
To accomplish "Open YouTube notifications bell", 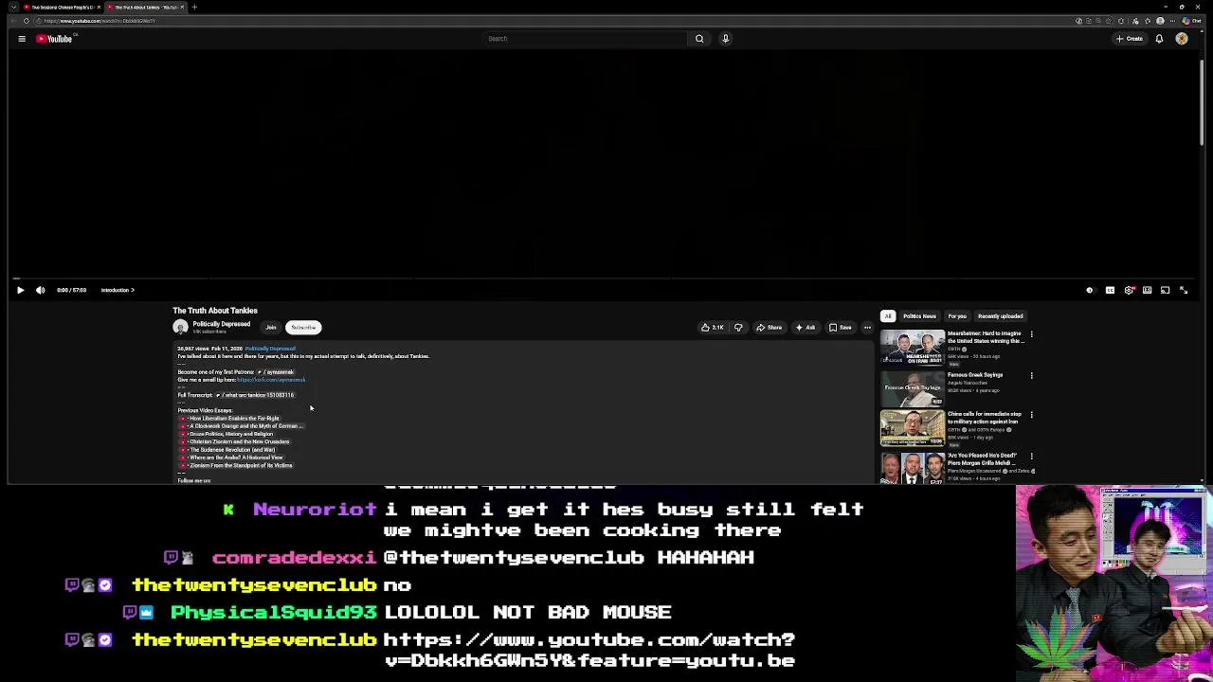I will click(x=1159, y=39).
